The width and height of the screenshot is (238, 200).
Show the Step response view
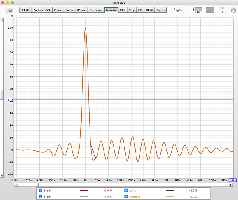132,10
